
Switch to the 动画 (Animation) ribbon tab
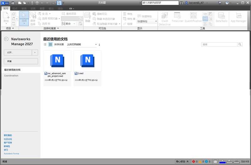pos(33,8)
